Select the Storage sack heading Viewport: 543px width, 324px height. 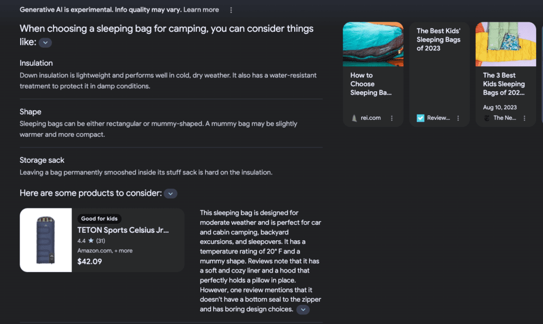(42, 160)
